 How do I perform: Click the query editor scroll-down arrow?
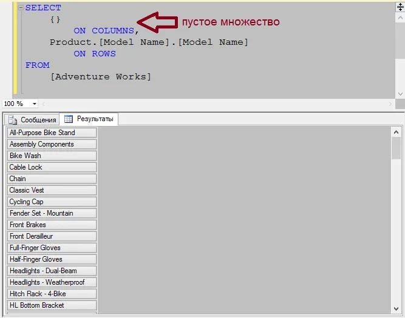[x=400, y=93]
